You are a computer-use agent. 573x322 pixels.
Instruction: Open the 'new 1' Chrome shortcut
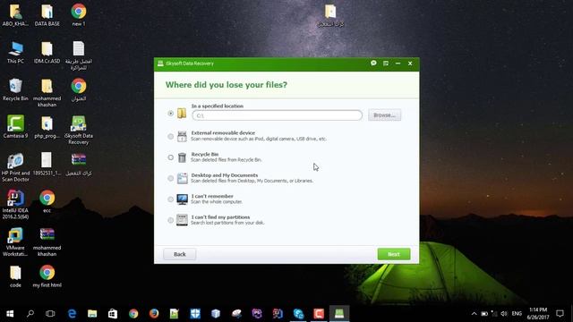click(x=79, y=15)
